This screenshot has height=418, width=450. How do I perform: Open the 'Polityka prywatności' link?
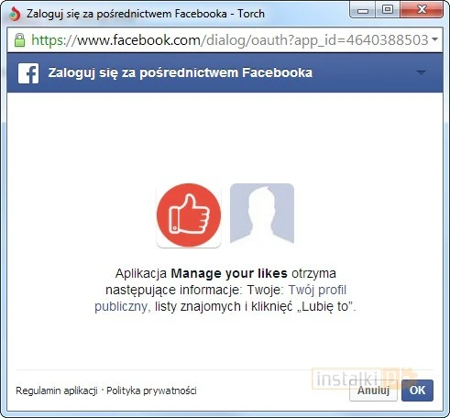click(x=151, y=390)
